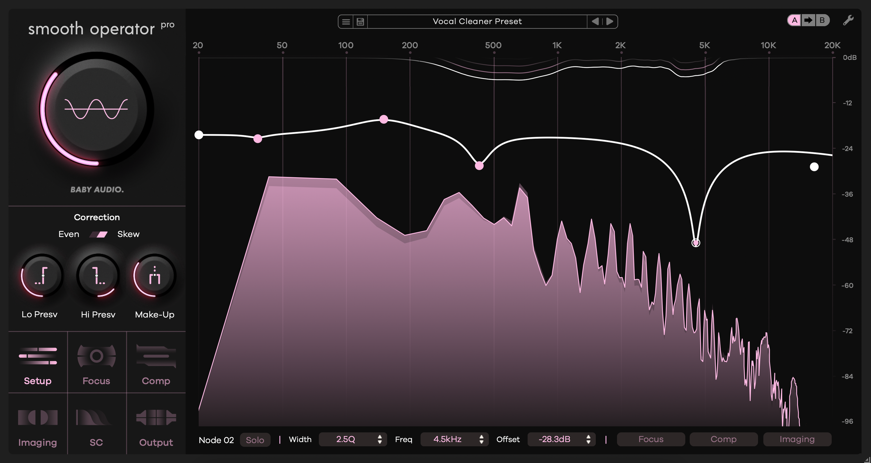
Task: Adjust the Width stepper for 2.5Q
Action: click(x=380, y=439)
